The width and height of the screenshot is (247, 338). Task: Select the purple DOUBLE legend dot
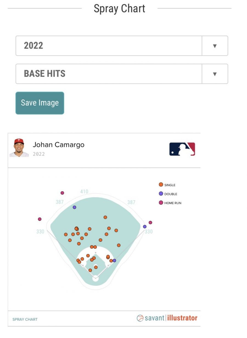point(161,194)
